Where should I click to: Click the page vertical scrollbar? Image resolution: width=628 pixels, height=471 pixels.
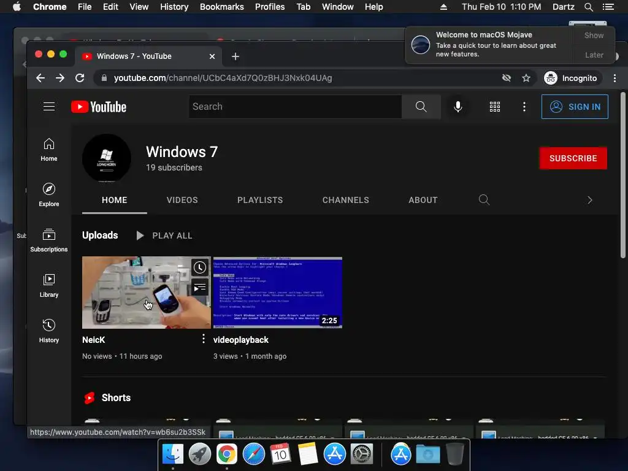623,175
